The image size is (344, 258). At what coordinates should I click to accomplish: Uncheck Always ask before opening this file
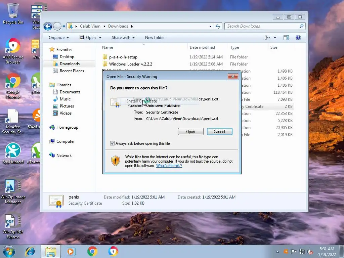pos(112,143)
